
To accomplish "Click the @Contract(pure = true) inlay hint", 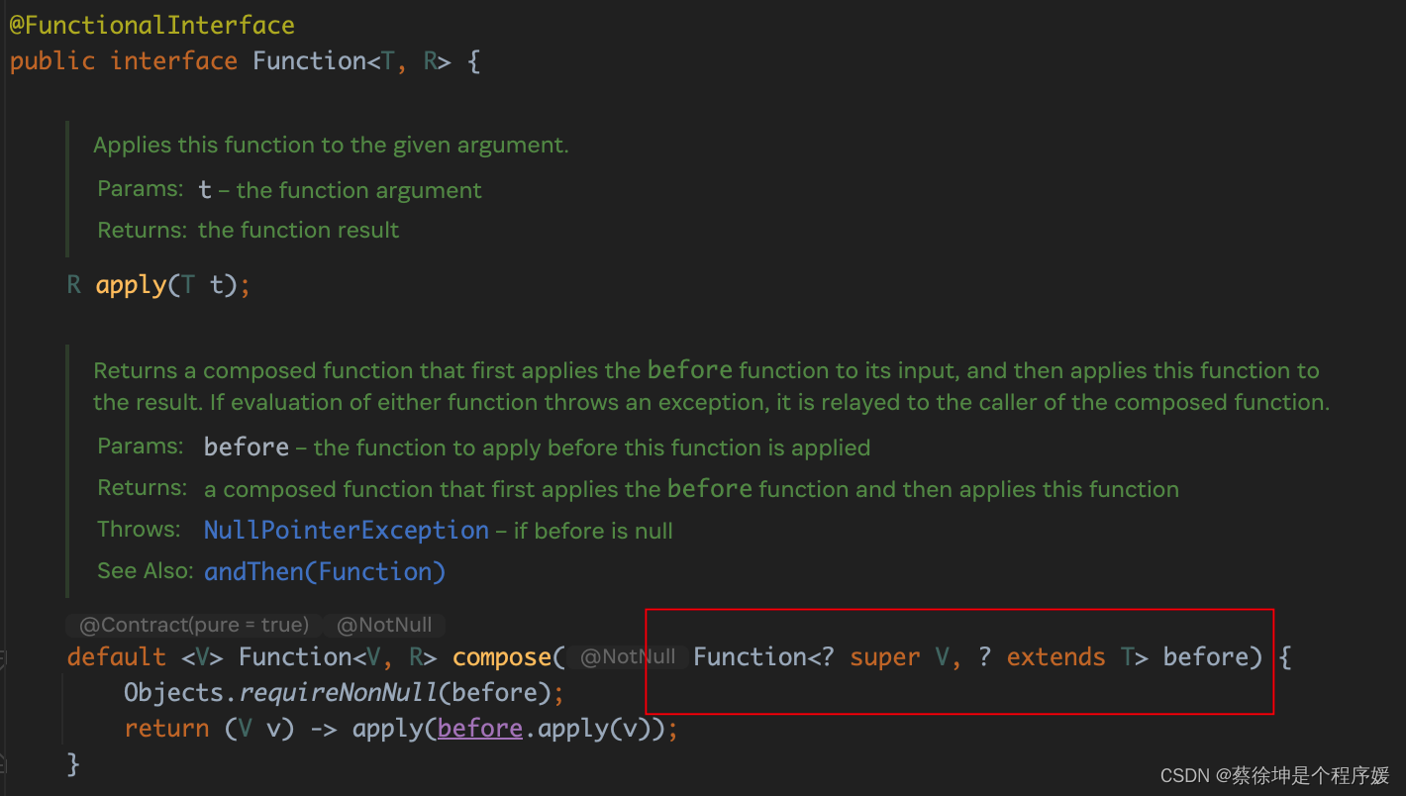I will pos(194,625).
